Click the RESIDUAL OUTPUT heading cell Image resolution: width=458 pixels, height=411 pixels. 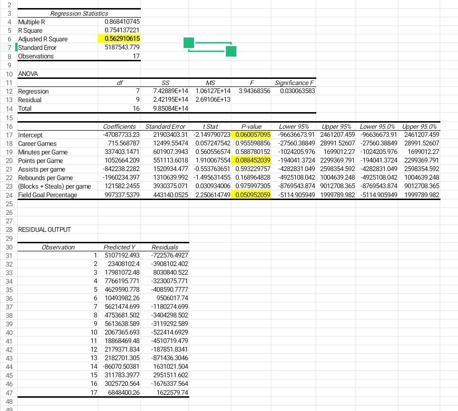43,229
